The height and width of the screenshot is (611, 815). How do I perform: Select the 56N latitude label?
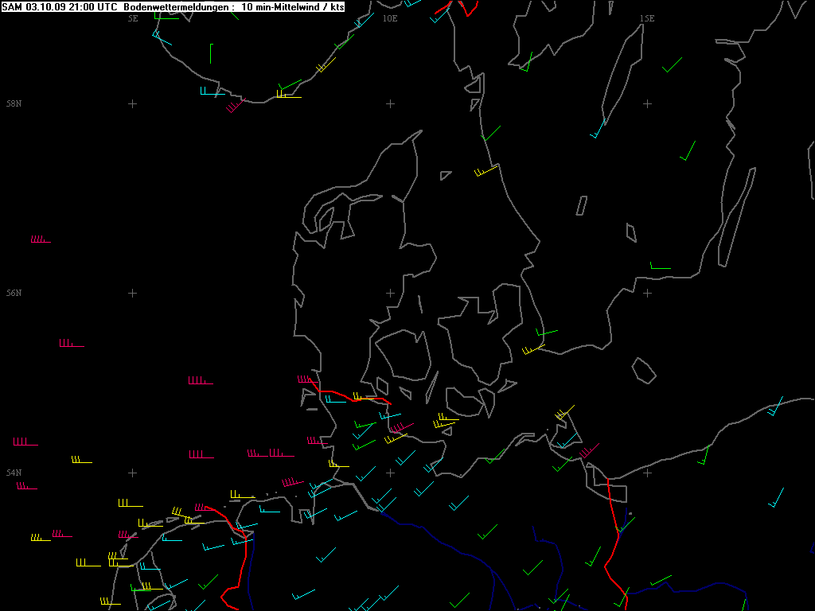[14, 293]
